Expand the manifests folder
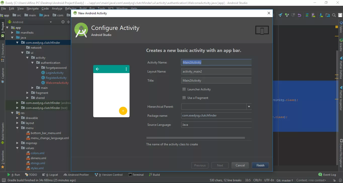343x183 pixels. (12, 33)
